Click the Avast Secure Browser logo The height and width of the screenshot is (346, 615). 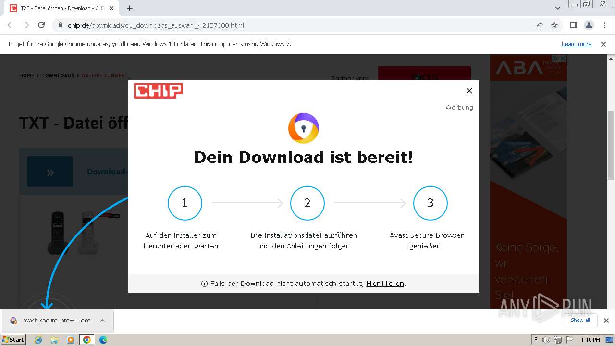tap(304, 128)
